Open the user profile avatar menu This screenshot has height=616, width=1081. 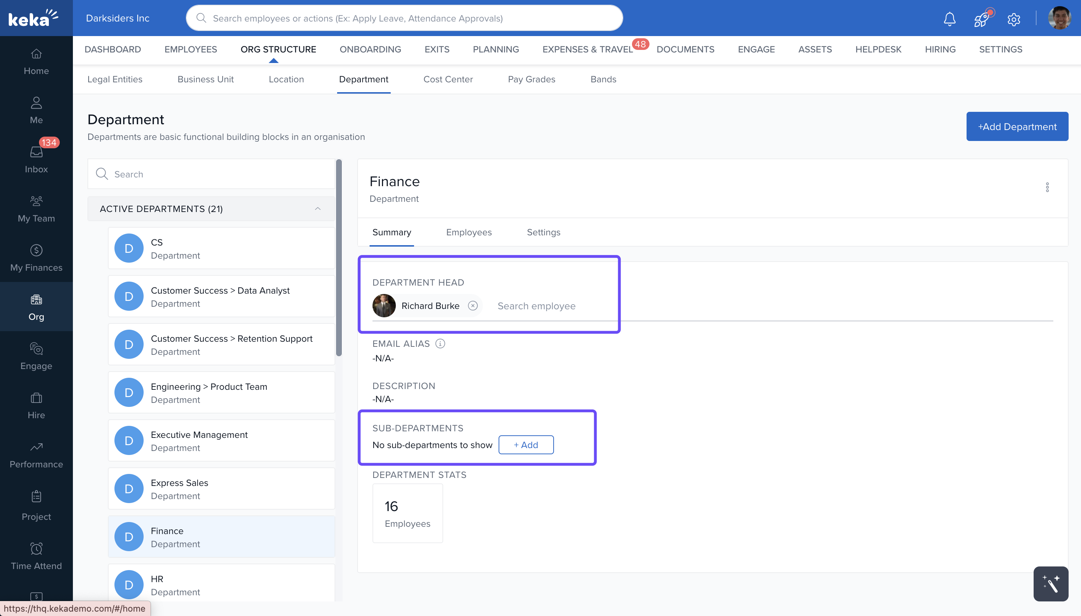(x=1059, y=18)
